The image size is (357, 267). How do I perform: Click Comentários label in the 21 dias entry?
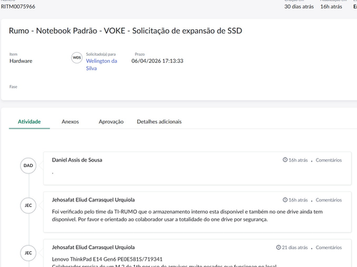click(328, 248)
